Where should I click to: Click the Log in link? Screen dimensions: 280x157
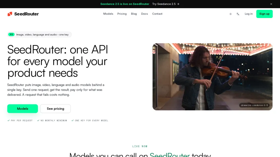click(249, 14)
